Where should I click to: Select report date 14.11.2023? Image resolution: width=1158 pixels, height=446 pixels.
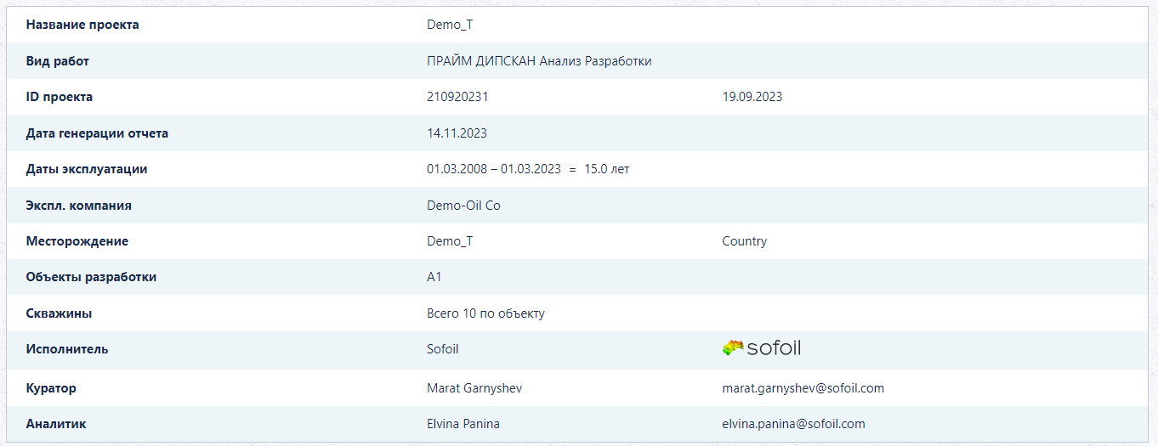pos(457,133)
